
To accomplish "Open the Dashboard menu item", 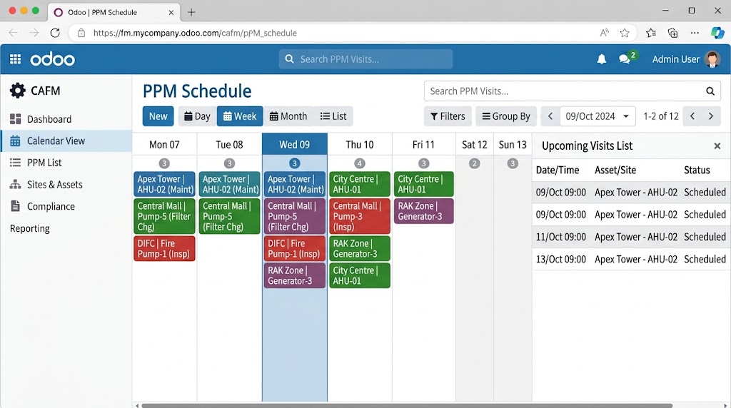I will 66,119.
